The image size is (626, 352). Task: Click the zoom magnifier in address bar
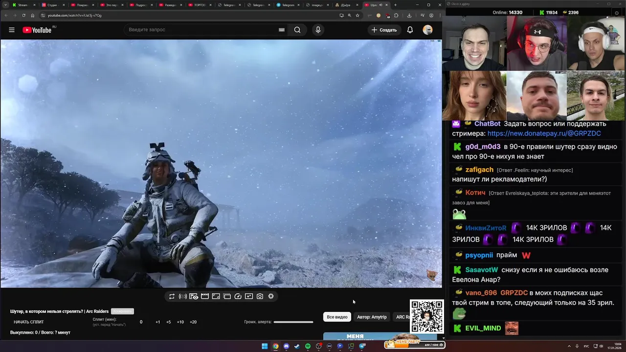click(x=349, y=15)
